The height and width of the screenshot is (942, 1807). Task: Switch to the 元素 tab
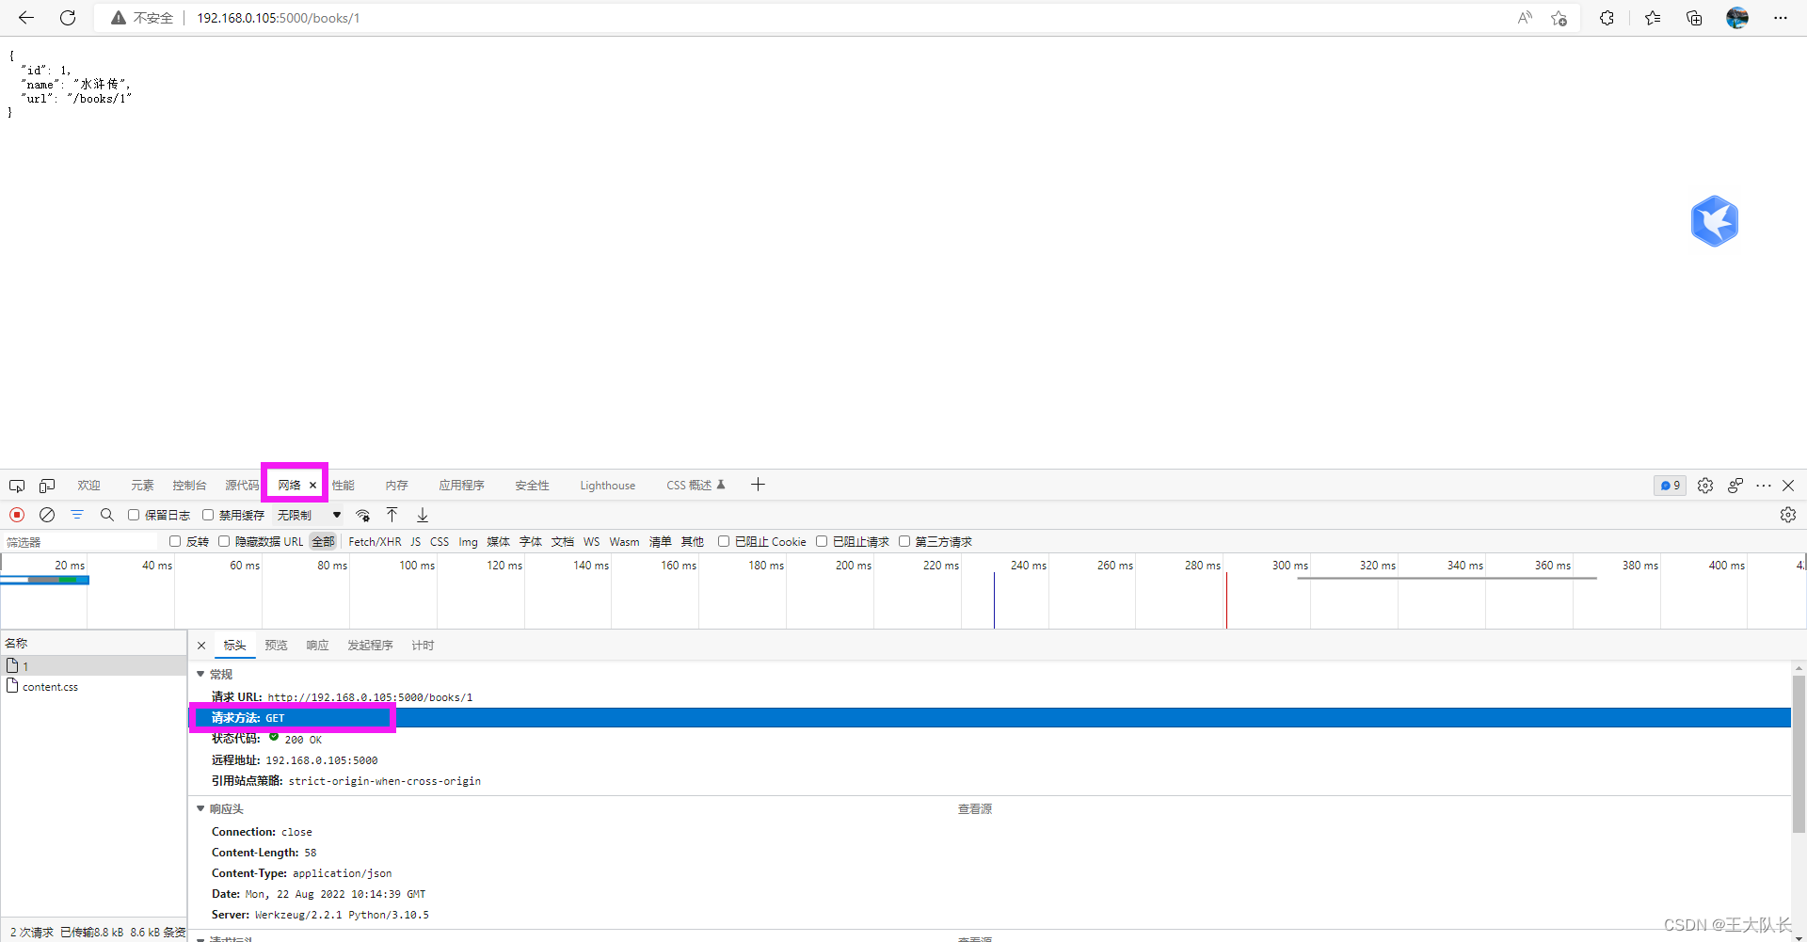tap(142, 486)
